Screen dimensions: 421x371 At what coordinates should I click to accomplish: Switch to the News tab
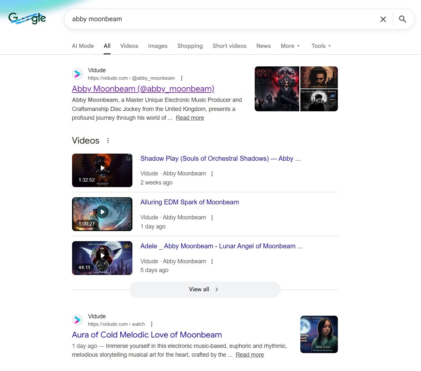click(x=263, y=46)
